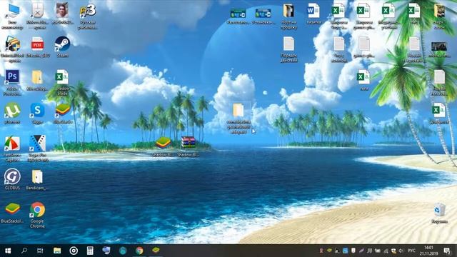Open the yellow '3' game shortcut
Screen dimensions: 457x257
tap(87, 11)
